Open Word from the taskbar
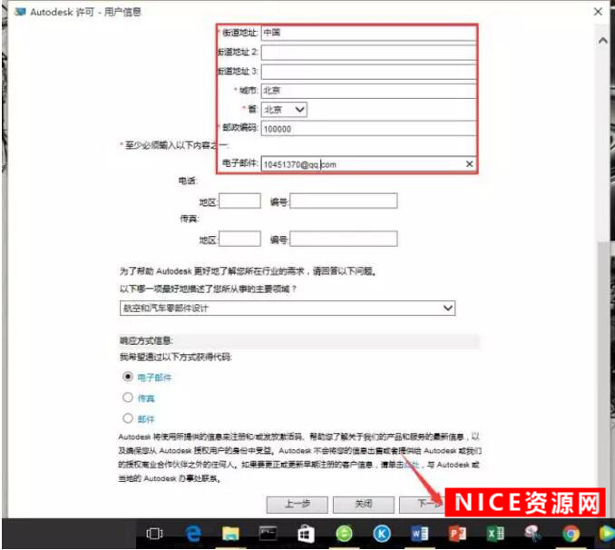615x550 pixels. click(x=419, y=534)
